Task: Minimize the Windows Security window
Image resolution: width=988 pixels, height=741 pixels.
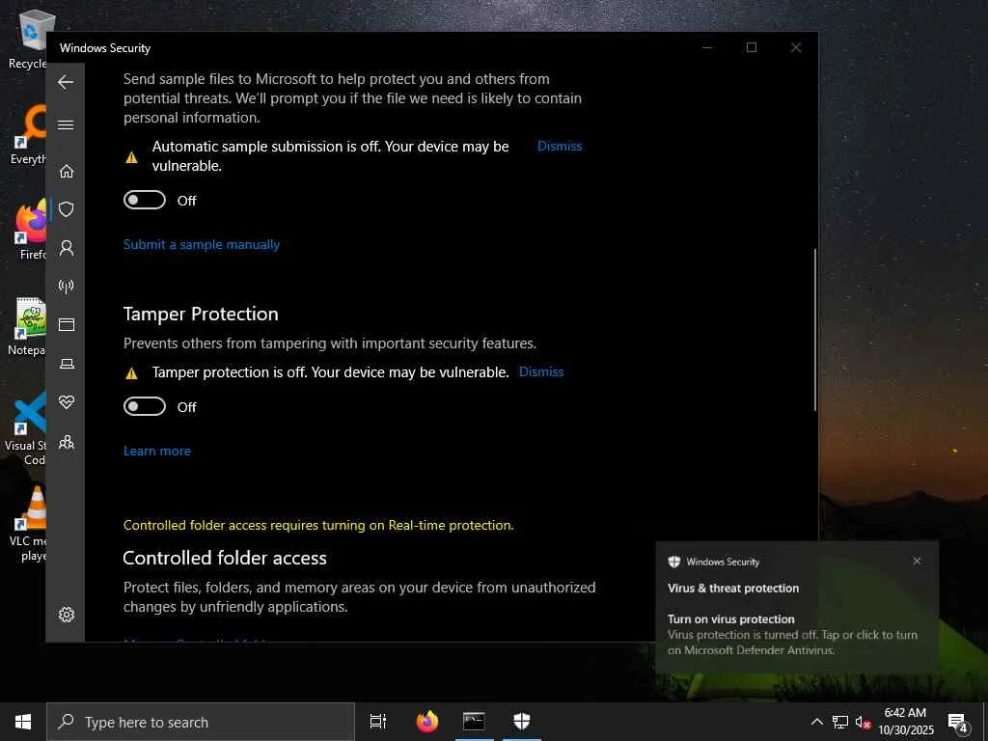Action: click(x=707, y=48)
